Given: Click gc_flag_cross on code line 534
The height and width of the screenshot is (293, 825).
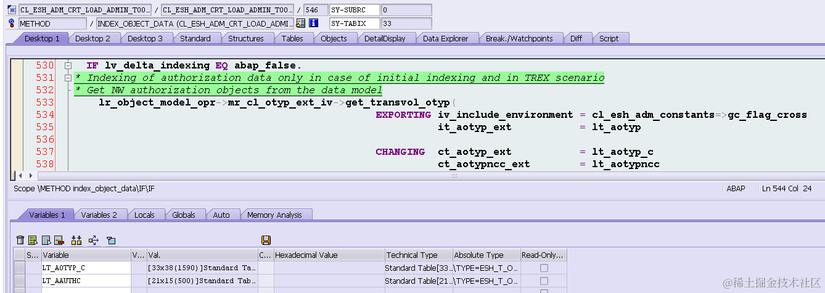Looking at the screenshot, I should 767,115.
